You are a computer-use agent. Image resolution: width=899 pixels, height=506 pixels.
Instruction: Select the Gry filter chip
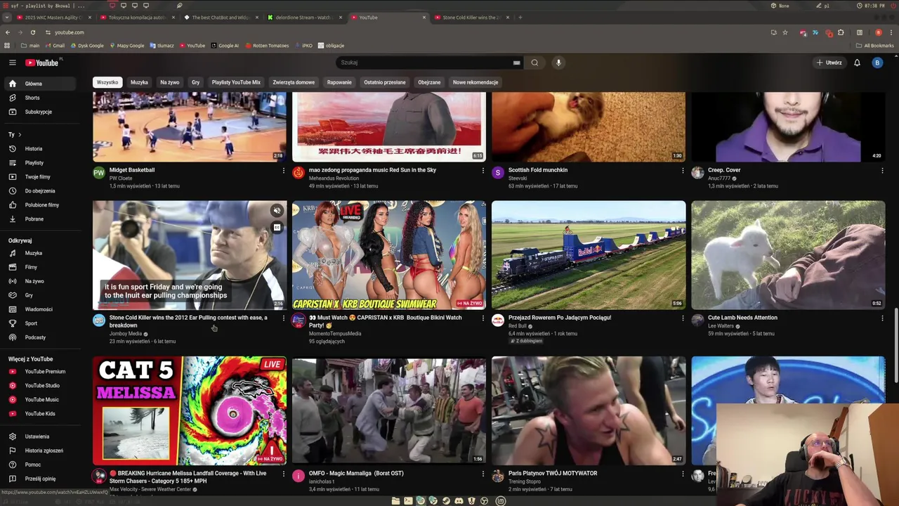(x=195, y=82)
